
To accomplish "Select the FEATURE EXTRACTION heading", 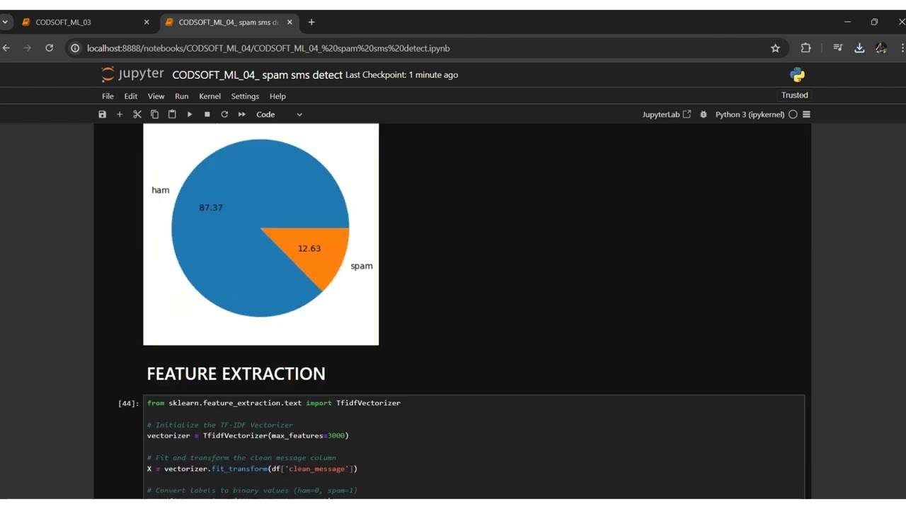I will tap(236, 374).
